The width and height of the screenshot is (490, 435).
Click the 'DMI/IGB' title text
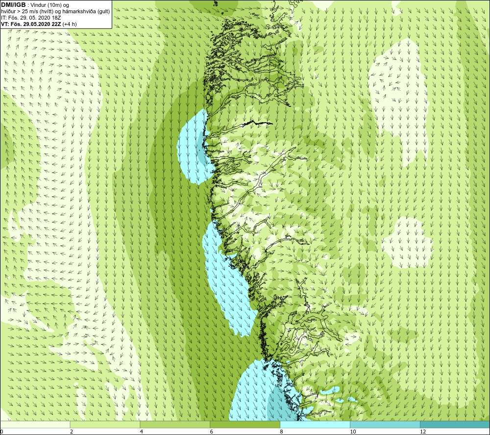(13, 5)
